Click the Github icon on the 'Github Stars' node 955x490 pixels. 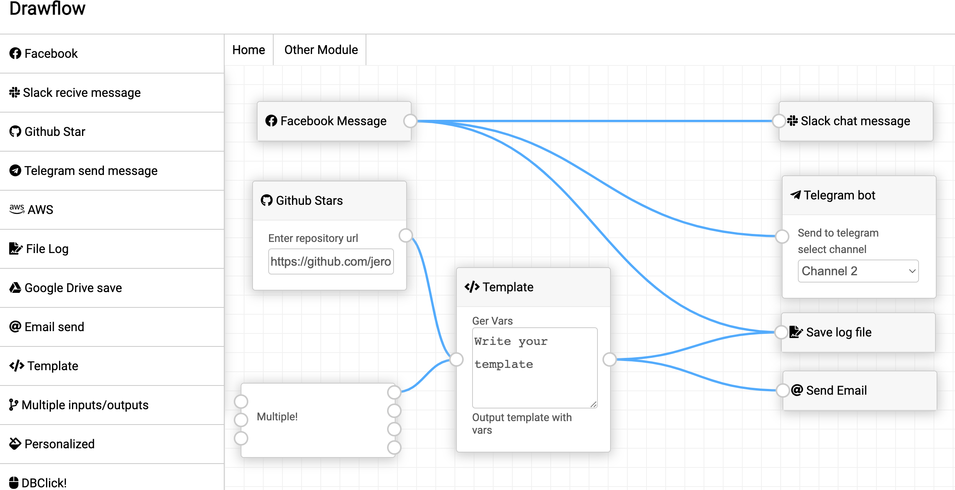(267, 200)
